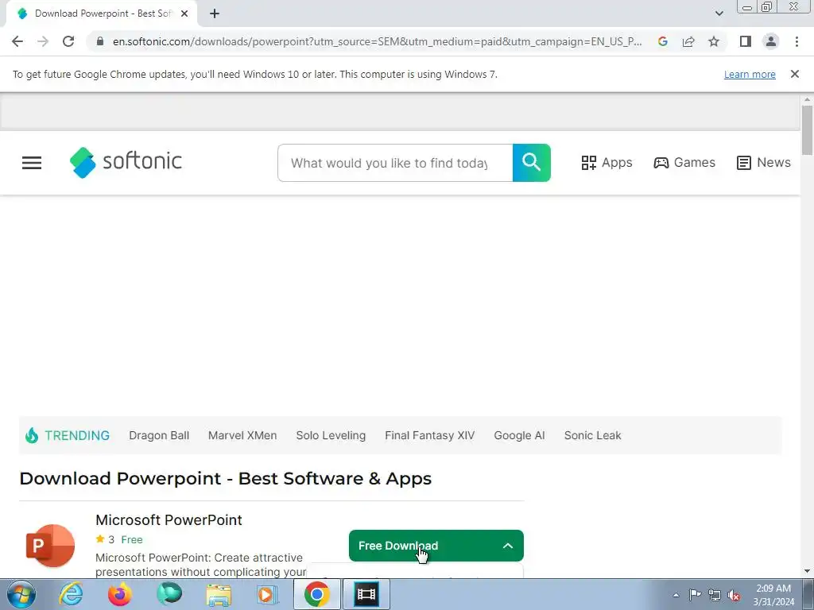
Task: Open the Games section
Action: pos(684,162)
